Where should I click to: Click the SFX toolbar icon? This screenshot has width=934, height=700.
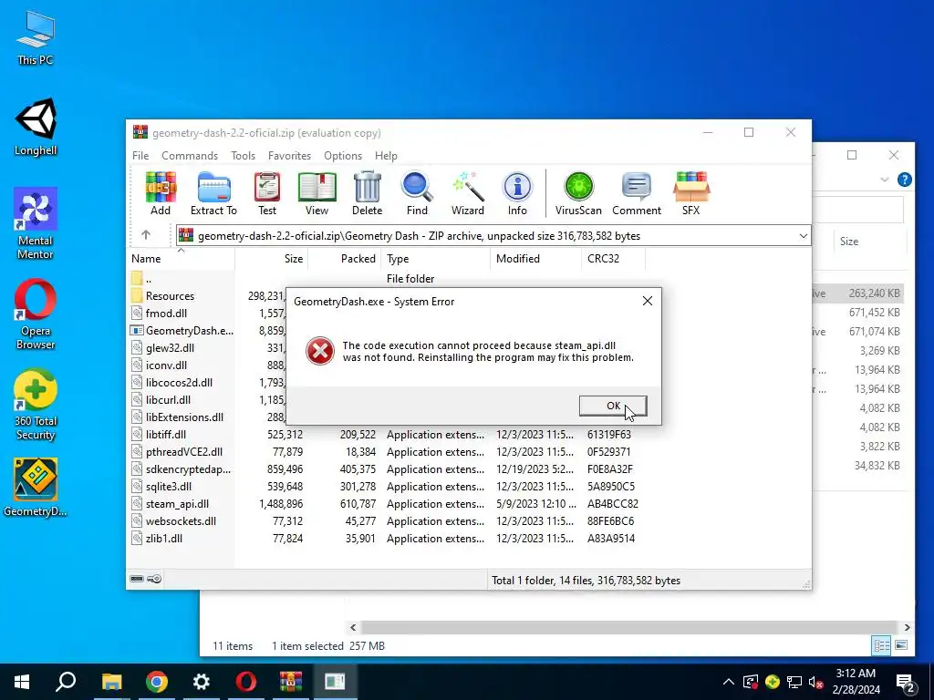tap(691, 193)
